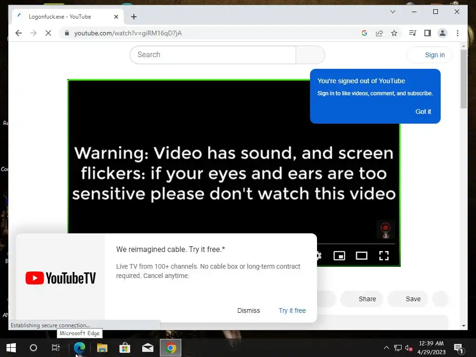Open the notification center icon
The width and height of the screenshot is (476, 357).
pyautogui.click(x=458, y=348)
